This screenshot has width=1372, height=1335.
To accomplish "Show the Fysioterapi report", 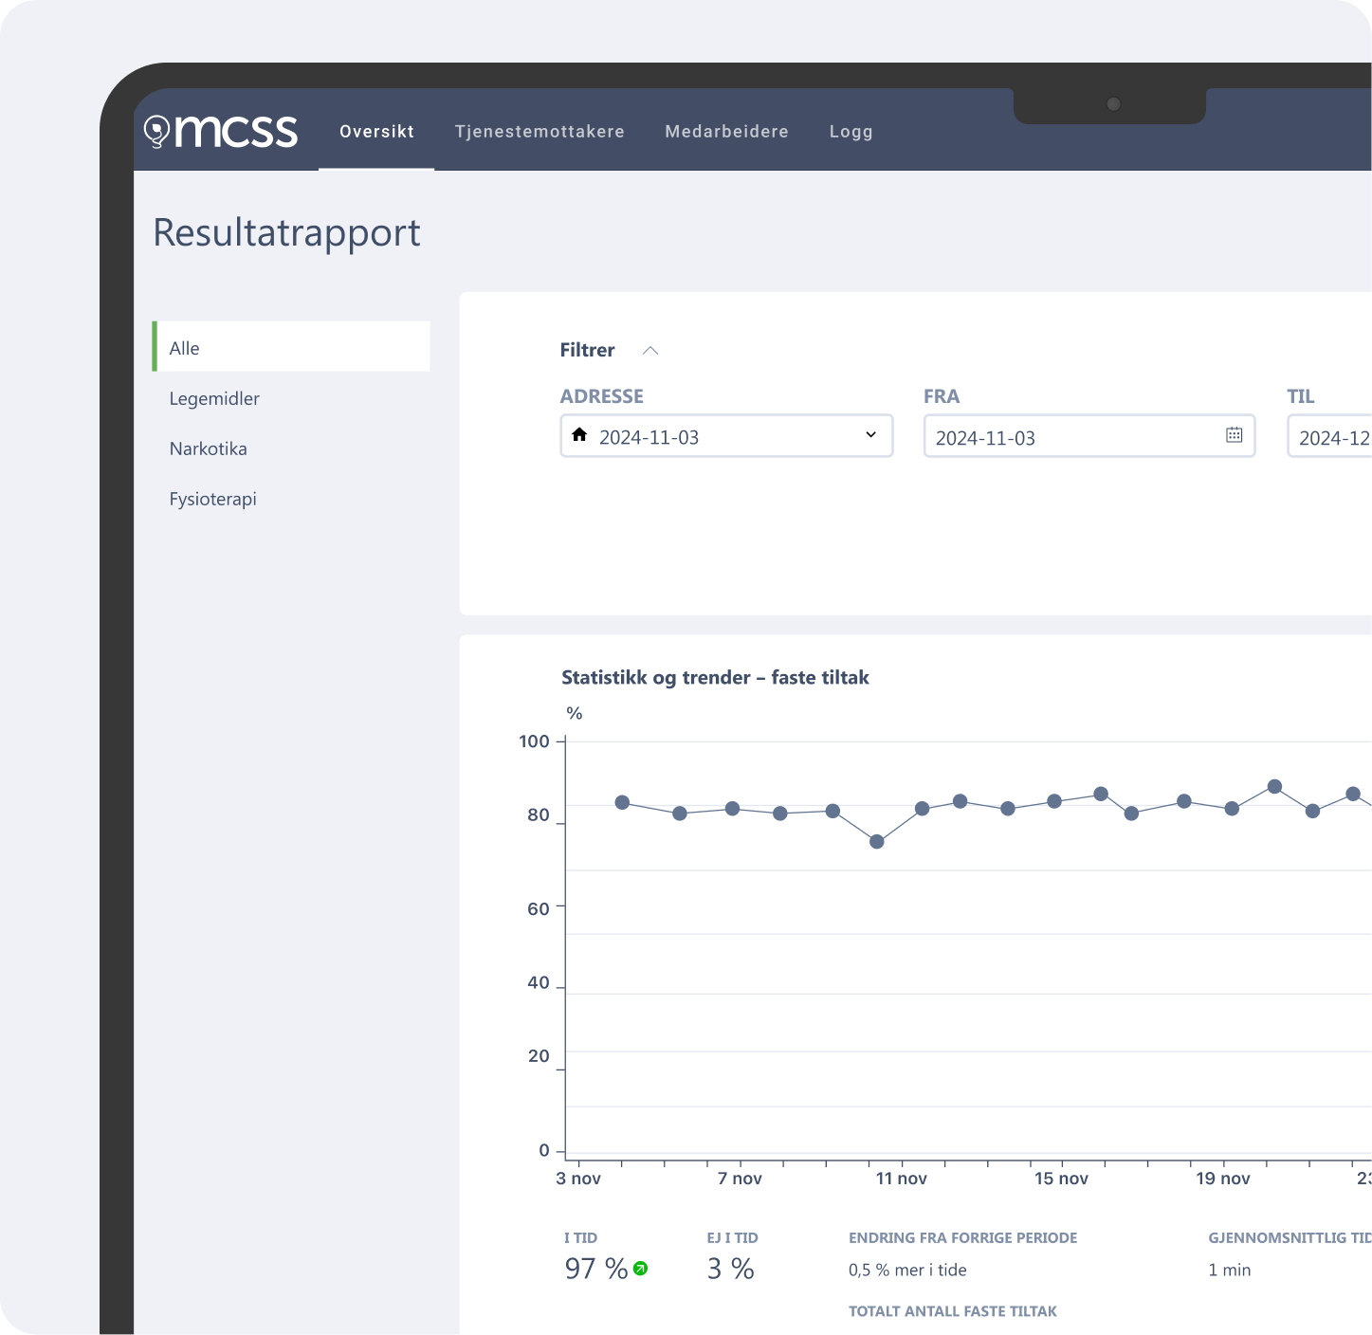I will 212,499.
